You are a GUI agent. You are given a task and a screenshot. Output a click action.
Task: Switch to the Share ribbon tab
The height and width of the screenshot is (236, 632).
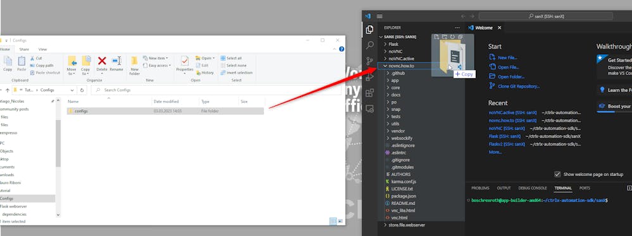(x=24, y=49)
